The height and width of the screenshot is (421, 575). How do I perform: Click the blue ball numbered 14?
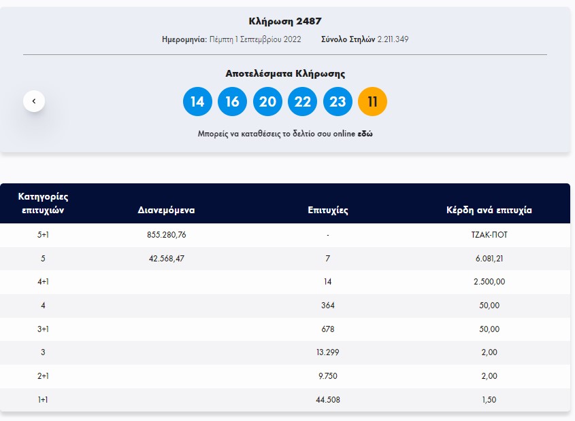197,102
